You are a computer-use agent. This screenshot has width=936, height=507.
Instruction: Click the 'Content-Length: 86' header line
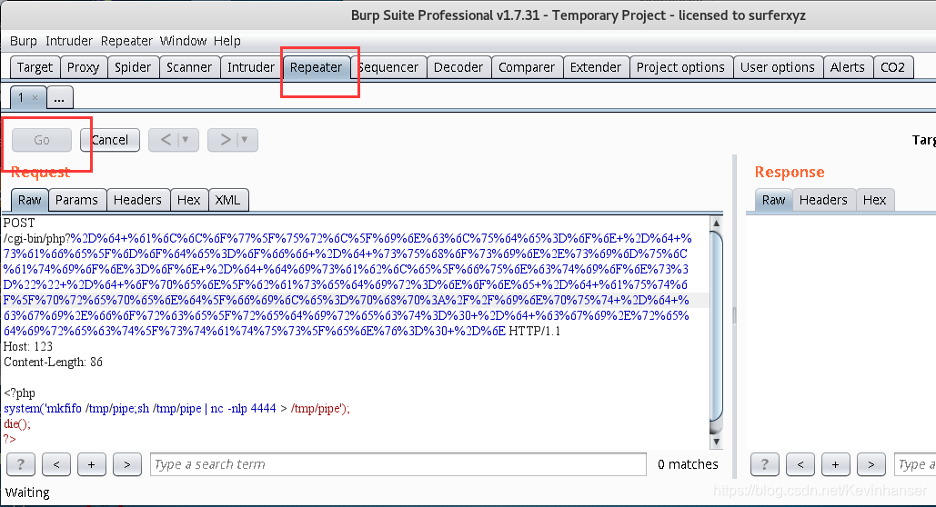tap(53, 362)
